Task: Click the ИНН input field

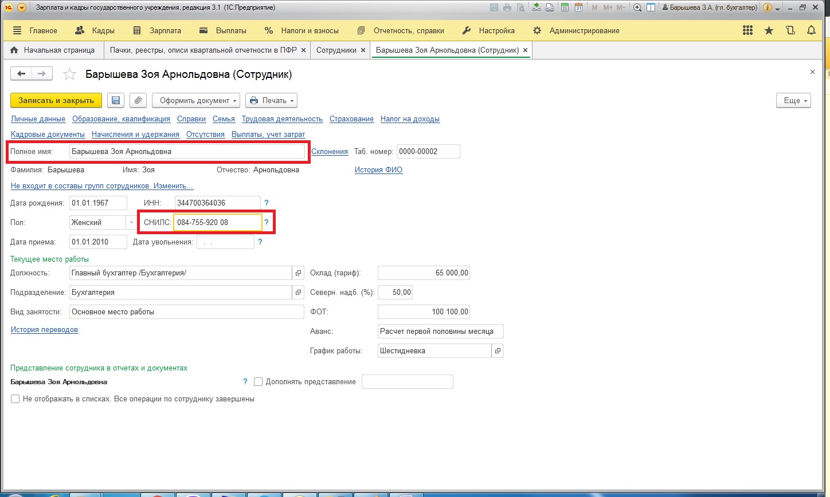Action: pos(217,203)
